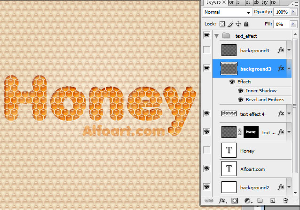Click the Delete layer trash icon
This screenshot has height=210, width=300.
tap(285, 201)
